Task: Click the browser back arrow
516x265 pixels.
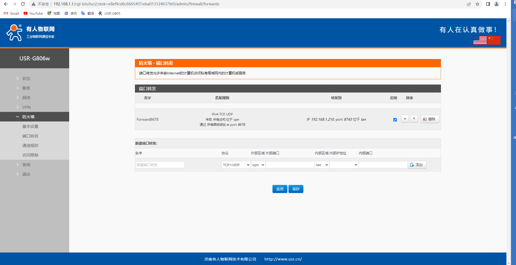Action: (6, 4)
